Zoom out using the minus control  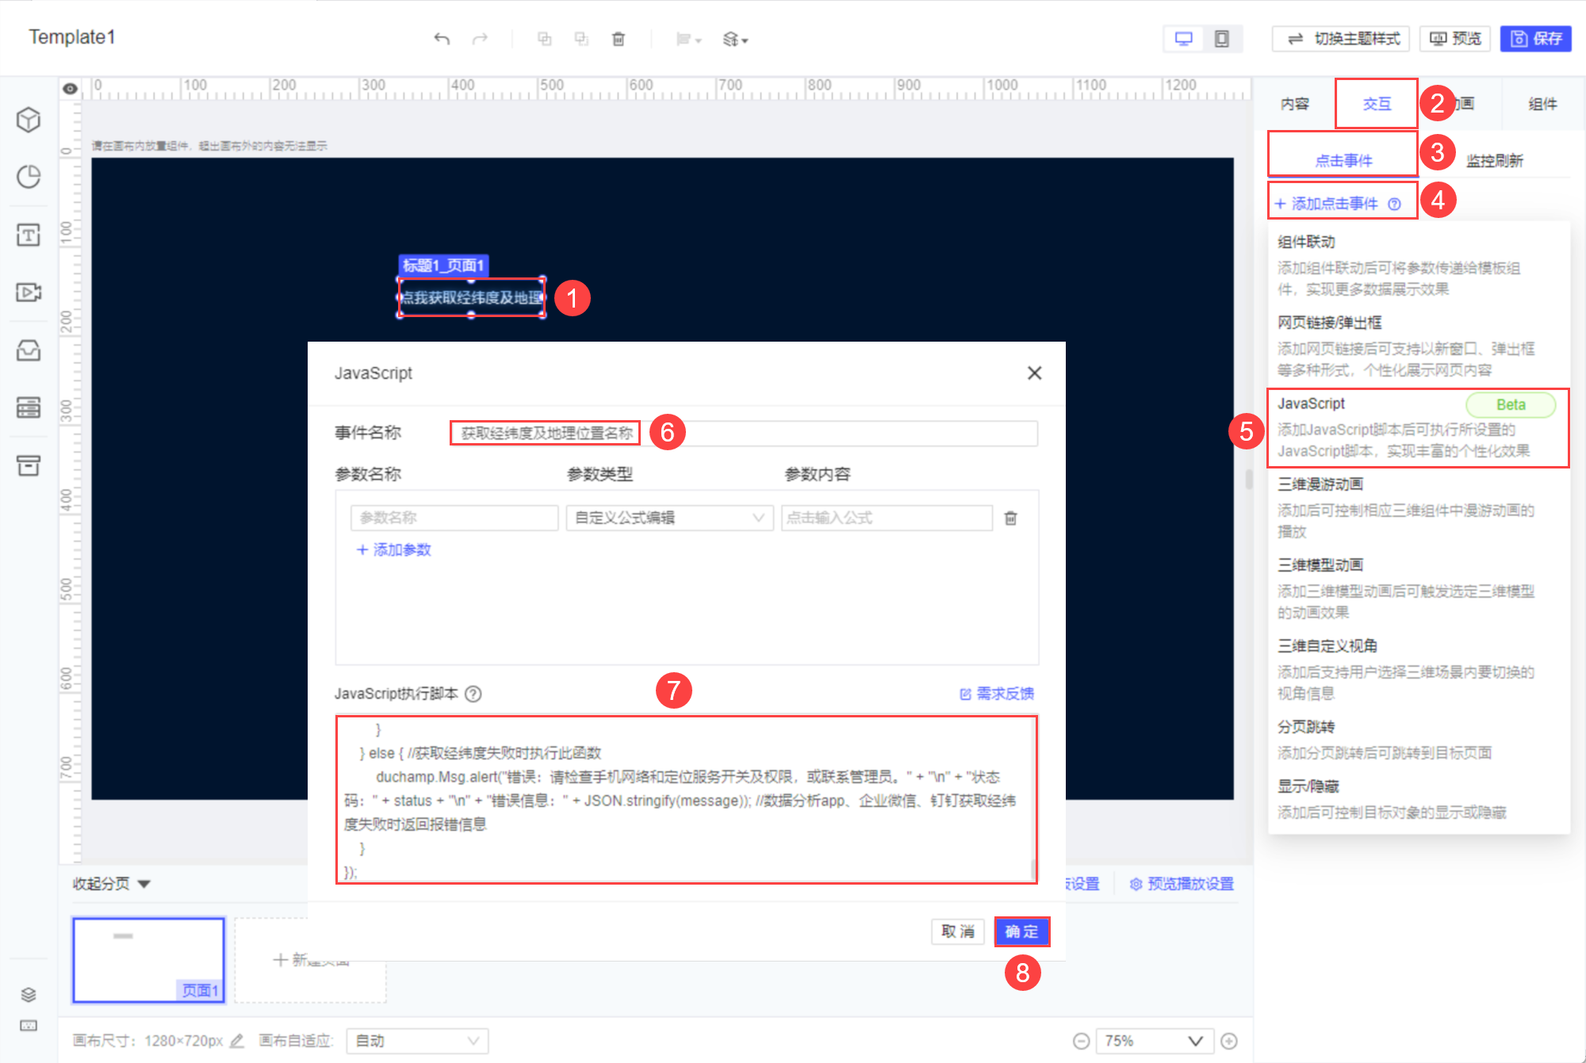coord(1082,1041)
